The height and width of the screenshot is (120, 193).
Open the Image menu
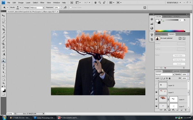(21, 3)
